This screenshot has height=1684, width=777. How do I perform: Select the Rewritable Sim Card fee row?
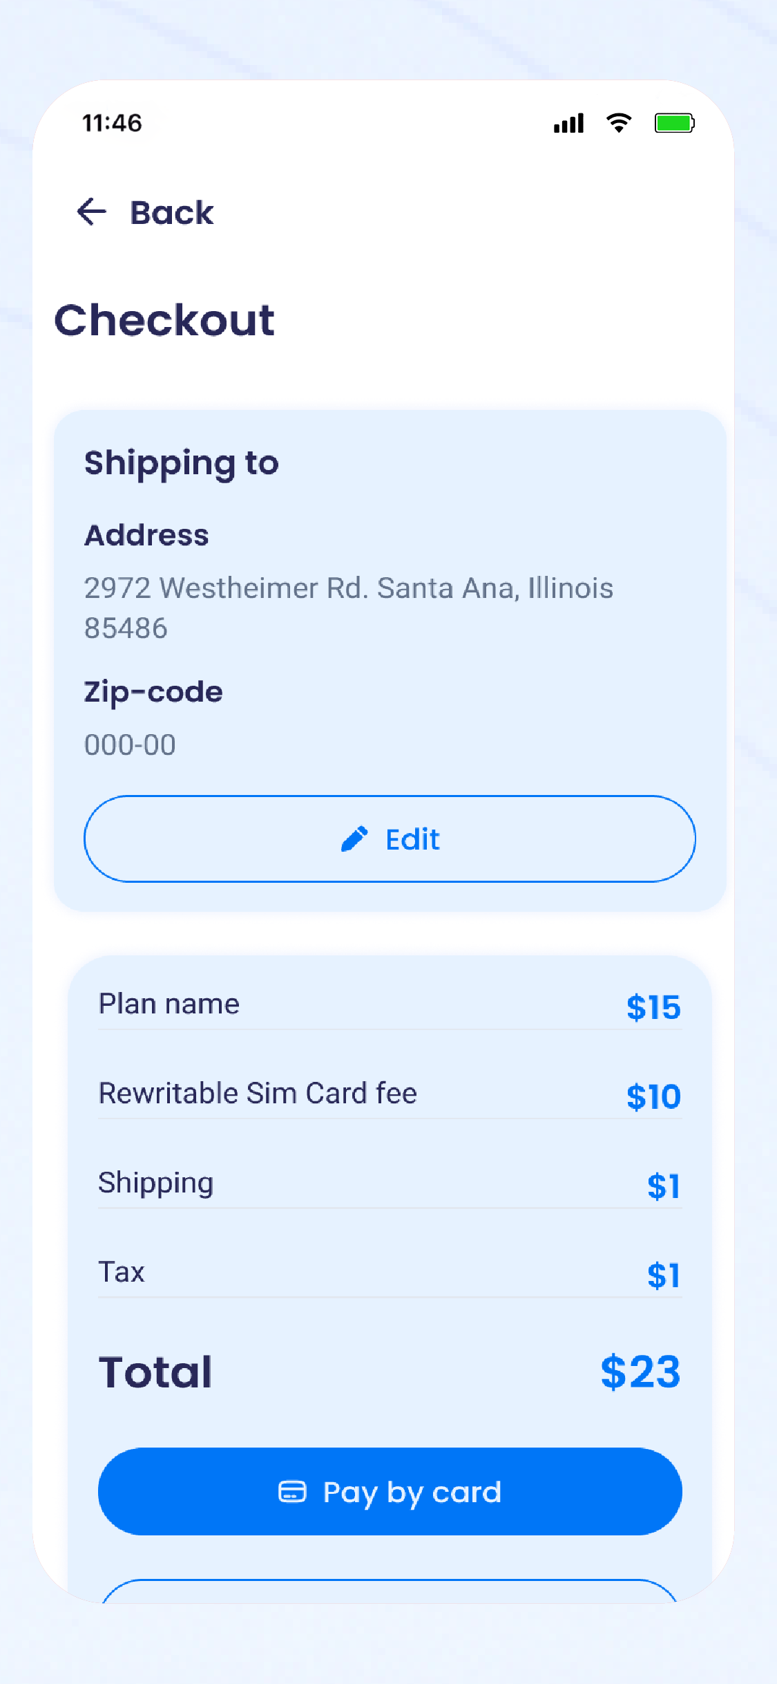[390, 1094]
